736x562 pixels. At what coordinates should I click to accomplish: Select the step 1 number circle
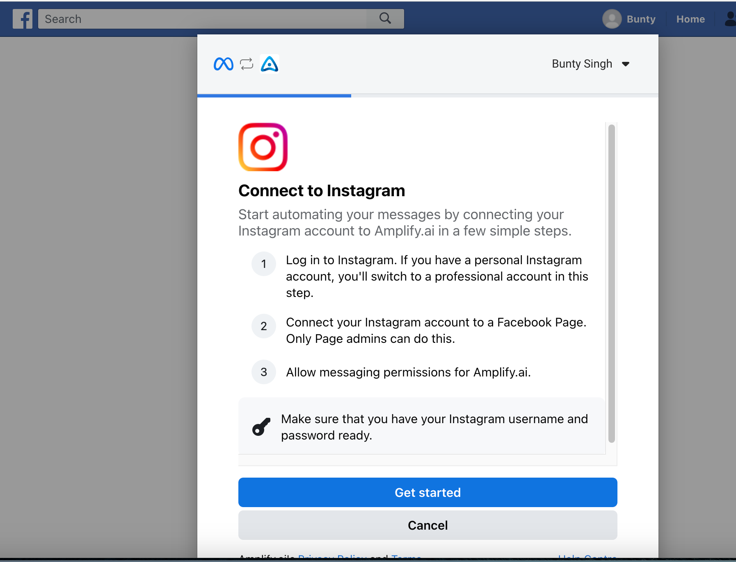[x=263, y=264]
